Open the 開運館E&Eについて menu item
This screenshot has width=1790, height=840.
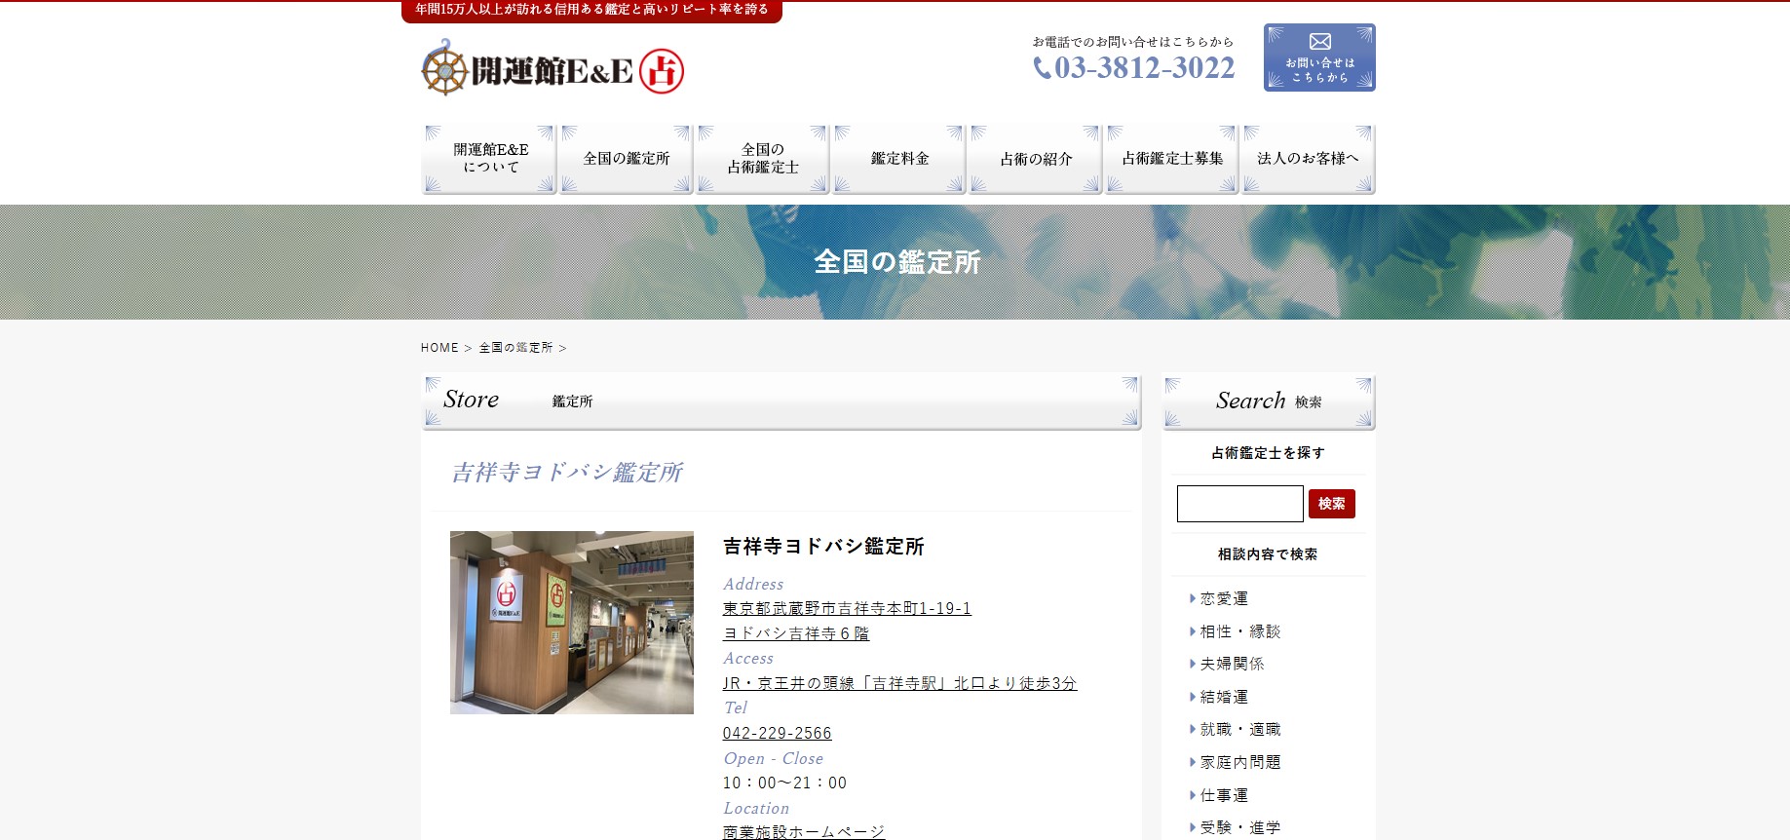[489, 159]
